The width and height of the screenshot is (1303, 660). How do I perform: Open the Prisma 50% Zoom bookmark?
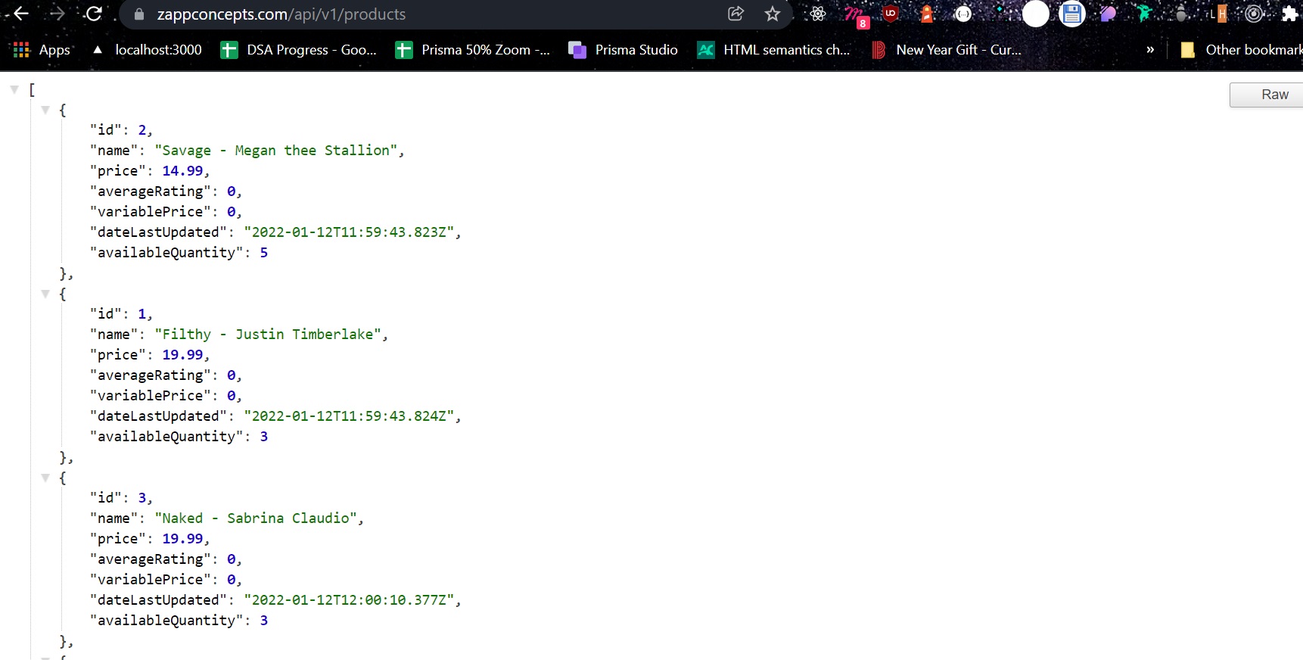point(472,50)
